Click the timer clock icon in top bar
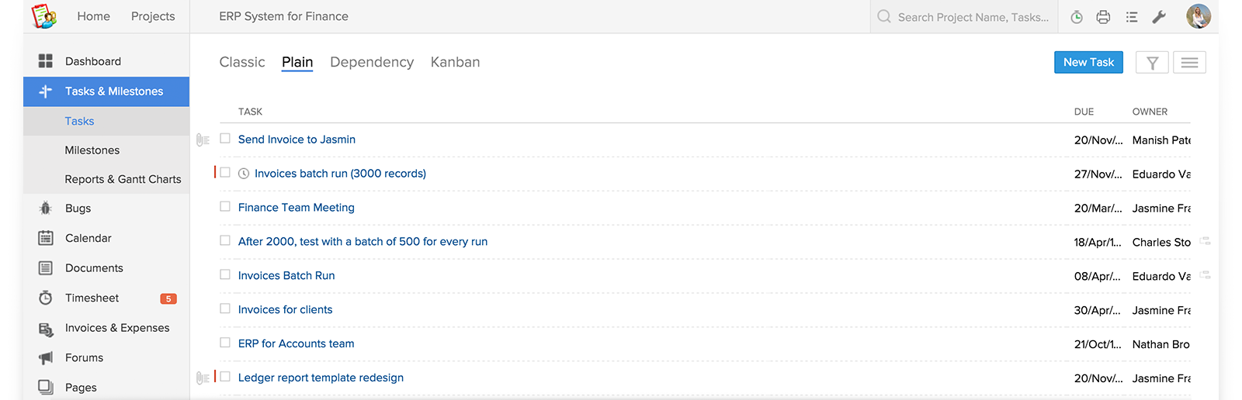 coord(1077,17)
